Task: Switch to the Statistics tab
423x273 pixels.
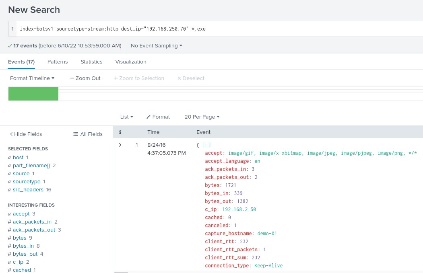Action: point(91,62)
